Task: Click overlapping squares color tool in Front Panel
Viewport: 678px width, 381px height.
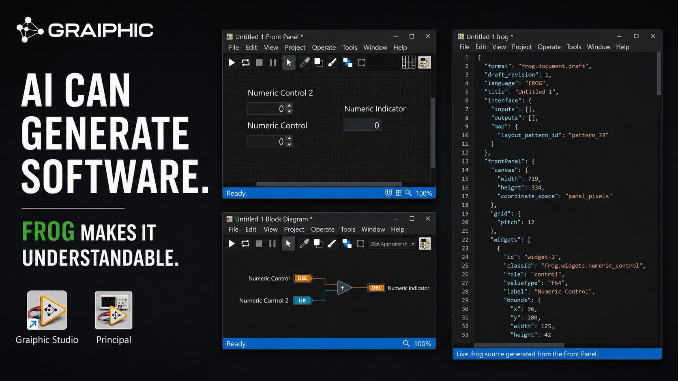Action: coord(319,62)
